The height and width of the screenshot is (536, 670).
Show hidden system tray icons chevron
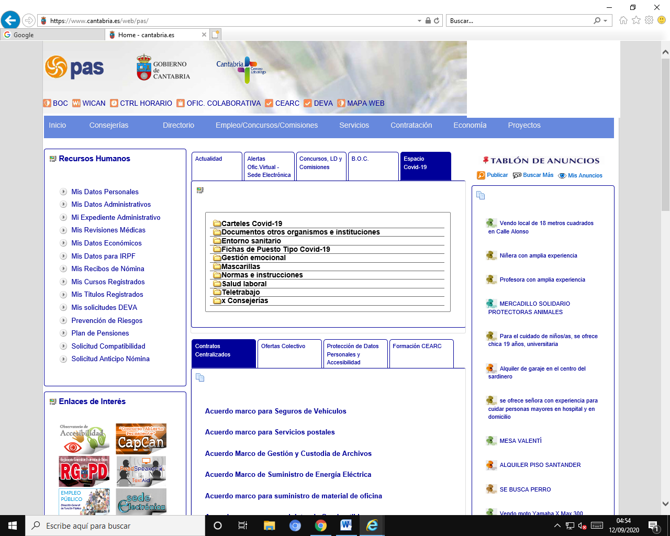[x=557, y=526]
